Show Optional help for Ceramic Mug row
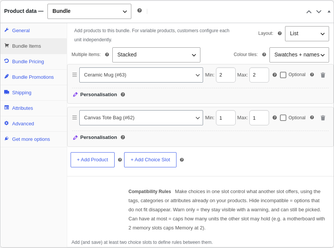Screen dimensions: 334x248 pyautogui.click(x=312, y=75)
